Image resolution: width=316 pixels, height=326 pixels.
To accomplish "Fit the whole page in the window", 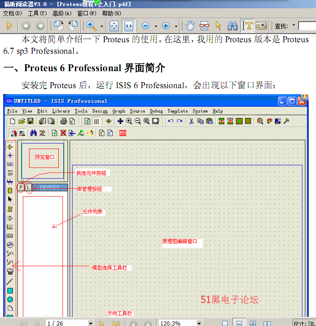I will click(x=114, y=26).
